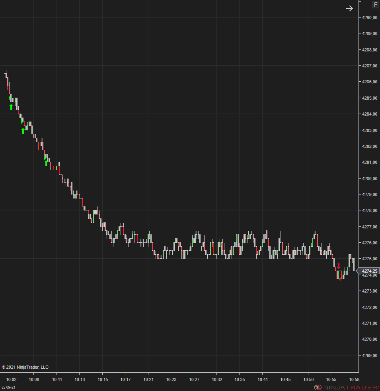The height and width of the screenshot is (391, 380).
Task: Click the 4272,00 price axis label
Action: [x=370, y=307]
